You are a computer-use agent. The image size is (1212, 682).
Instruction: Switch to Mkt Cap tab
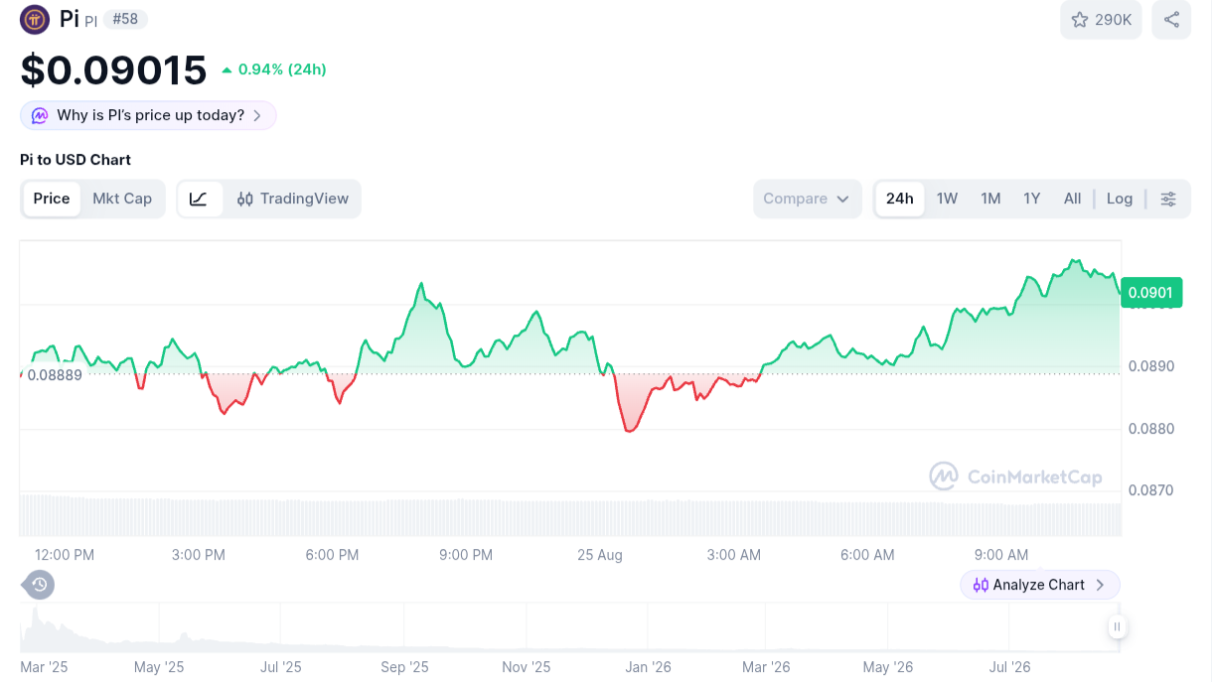coord(122,199)
